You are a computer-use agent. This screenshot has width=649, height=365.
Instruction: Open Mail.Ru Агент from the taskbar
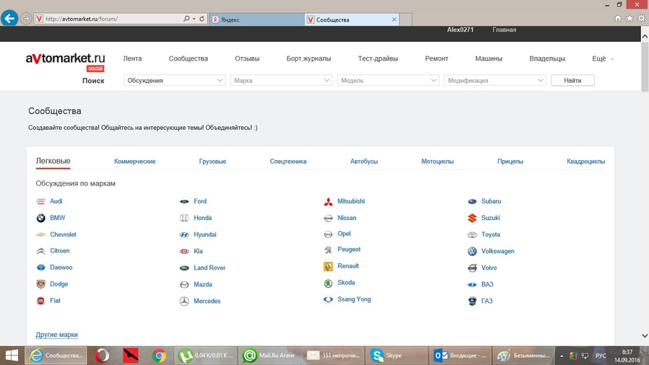coord(270,356)
